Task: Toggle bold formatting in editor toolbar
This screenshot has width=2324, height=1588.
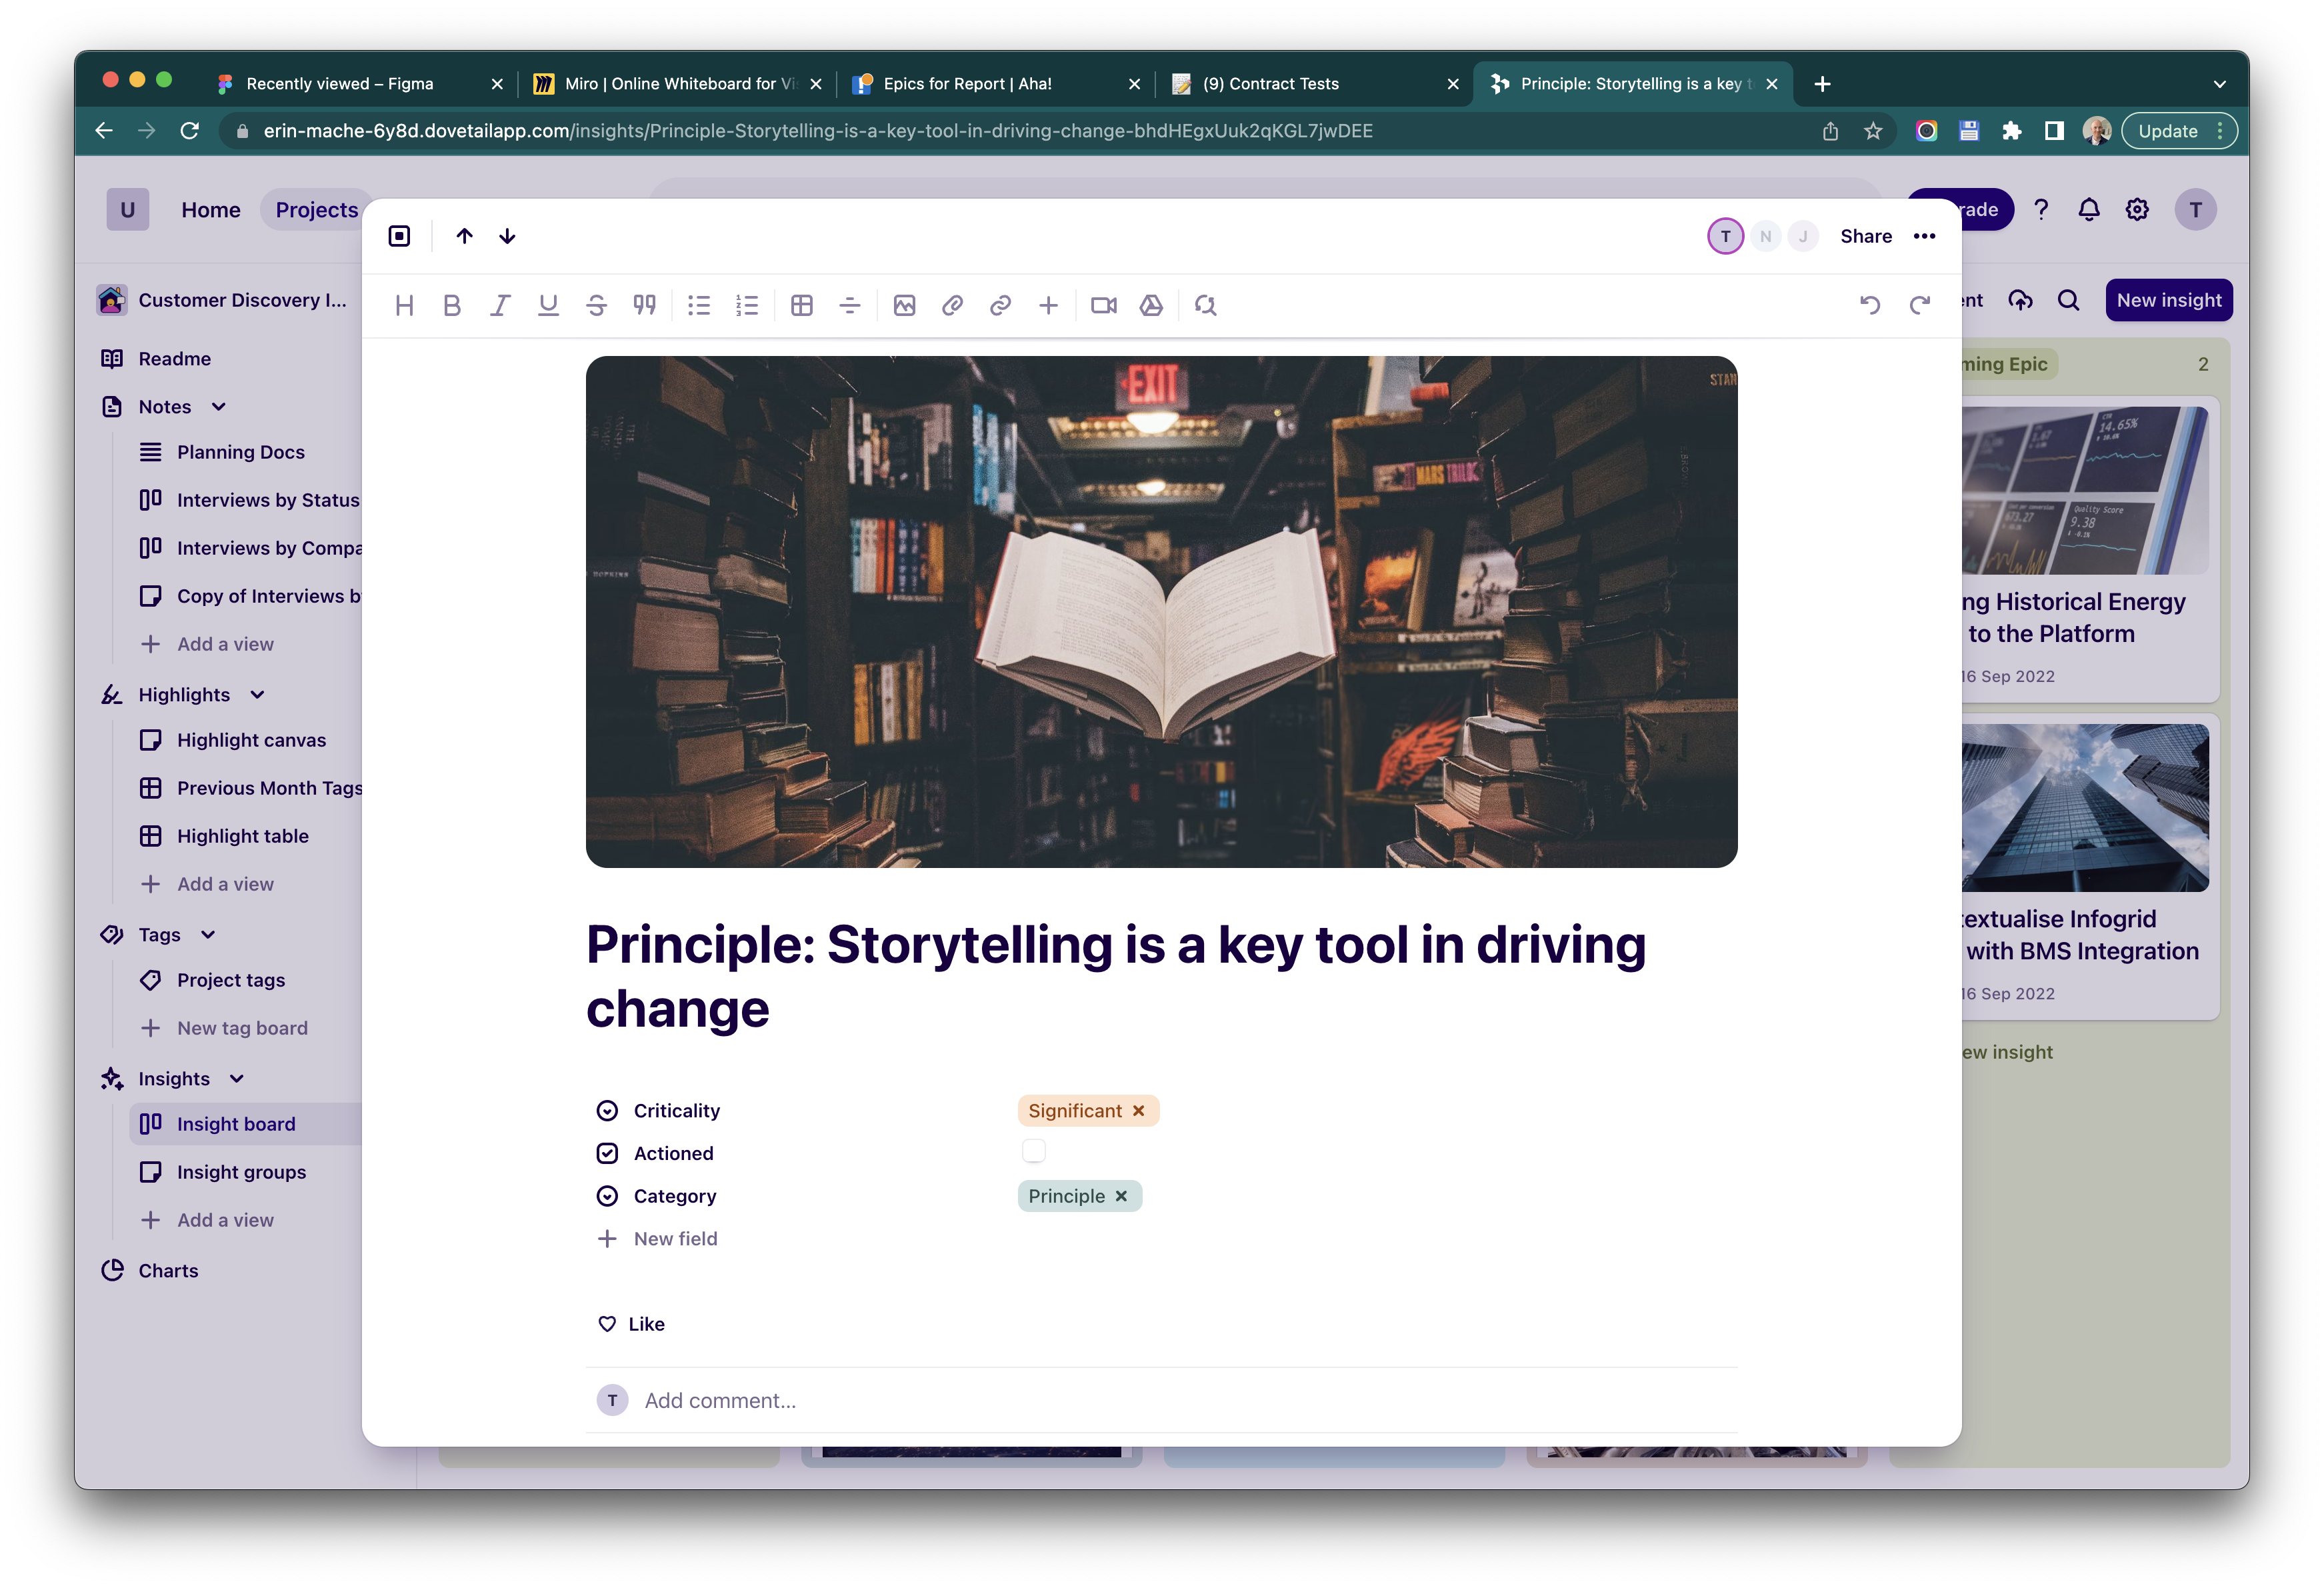Action: [452, 306]
